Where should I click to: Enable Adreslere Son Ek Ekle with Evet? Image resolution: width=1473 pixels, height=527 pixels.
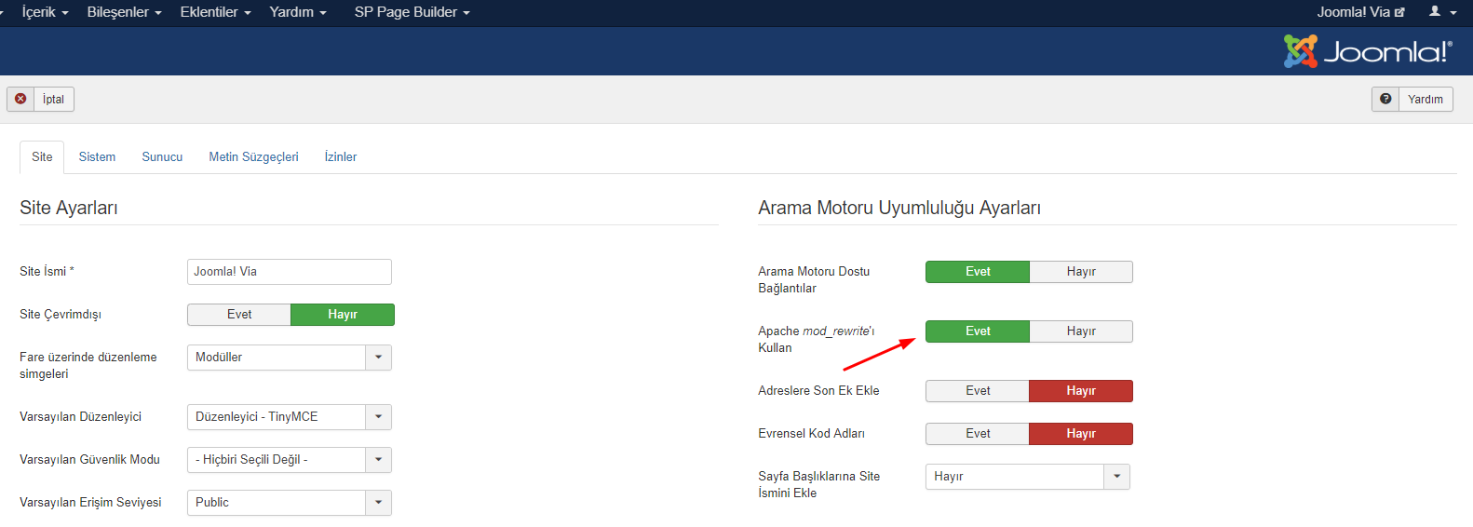pyautogui.click(x=978, y=391)
